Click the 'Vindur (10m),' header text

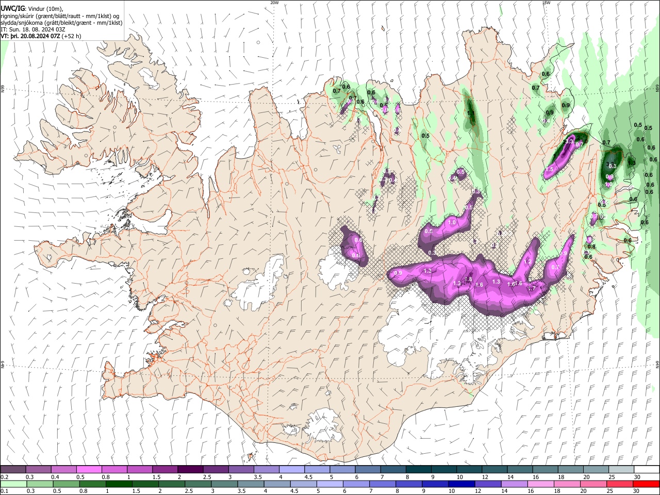[44, 8]
